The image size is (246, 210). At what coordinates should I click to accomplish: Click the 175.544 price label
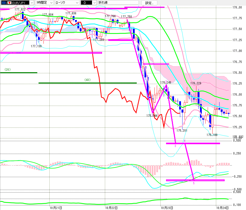(152, 116)
